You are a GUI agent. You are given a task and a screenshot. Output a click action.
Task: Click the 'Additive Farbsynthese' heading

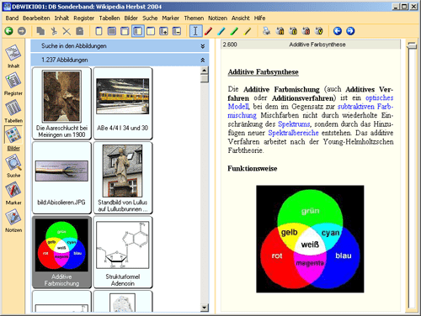coord(263,72)
